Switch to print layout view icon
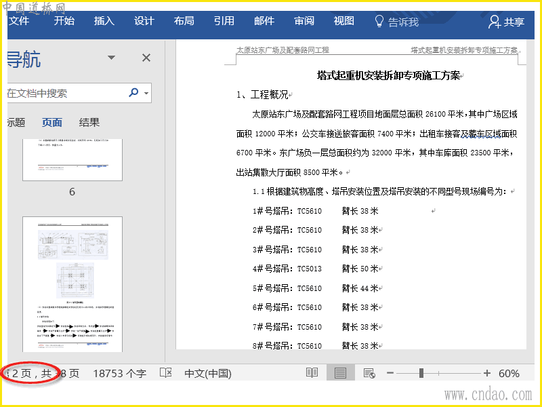The height and width of the screenshot is (407, 542). click(x=341, y=373)
